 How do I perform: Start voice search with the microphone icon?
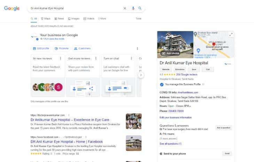click(133, 8)
